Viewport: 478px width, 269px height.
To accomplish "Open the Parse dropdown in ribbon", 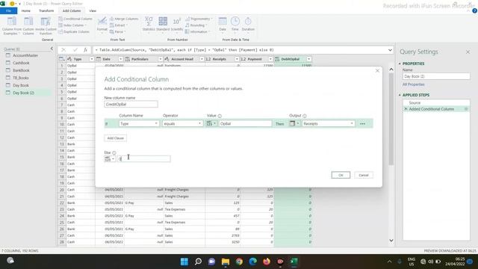I will [x=117, y=31].
